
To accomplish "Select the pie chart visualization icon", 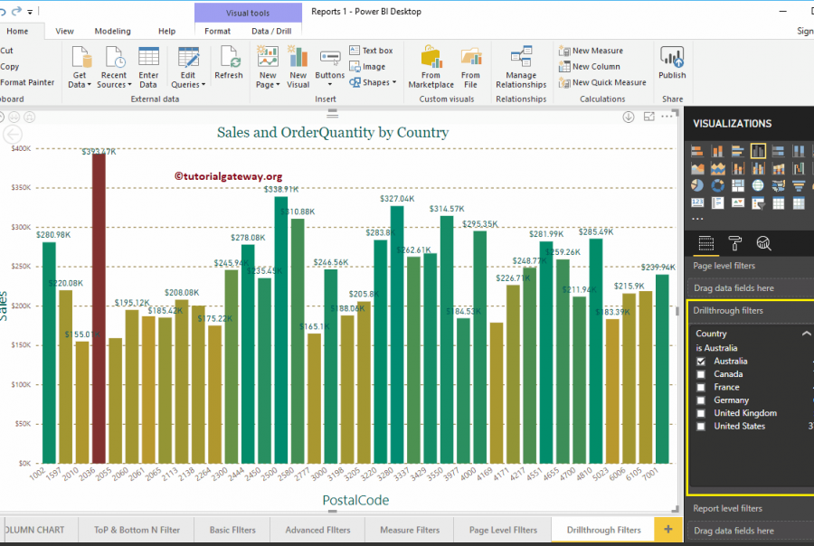I will pos(697,184).
